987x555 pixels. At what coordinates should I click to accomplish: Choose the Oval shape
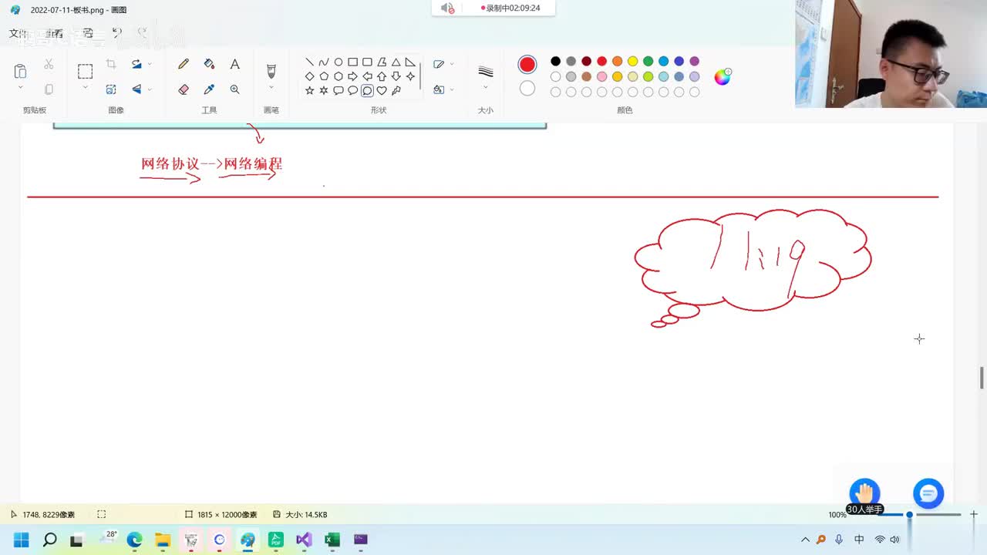tap(338, 62)
